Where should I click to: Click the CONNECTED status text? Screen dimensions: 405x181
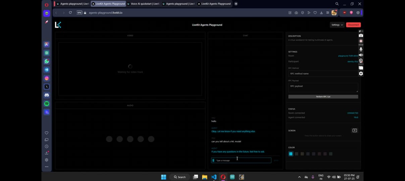(353, 113)
